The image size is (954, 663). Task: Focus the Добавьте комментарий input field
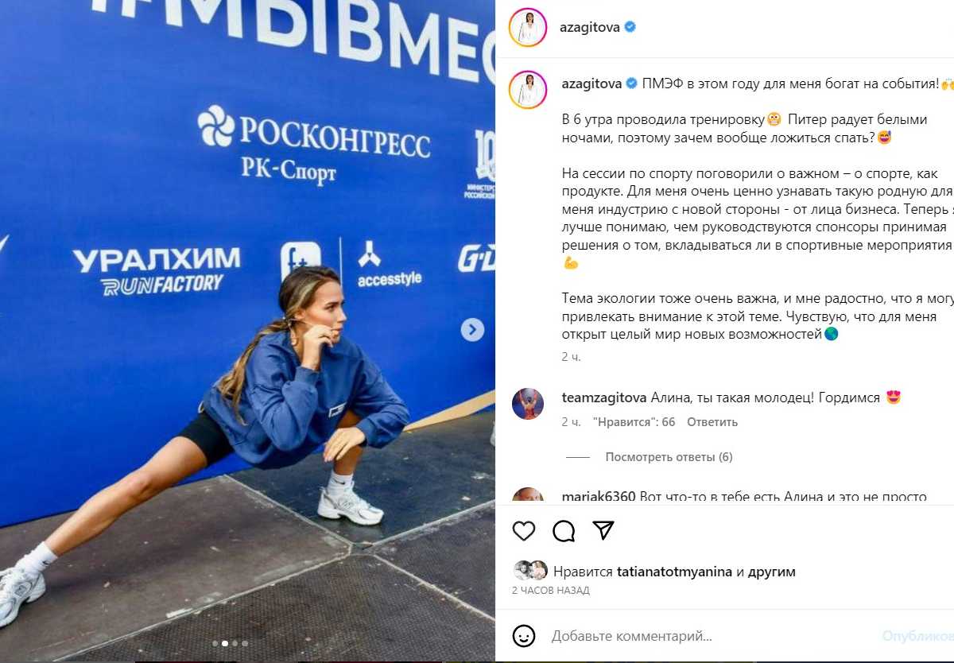coord(712,636)
